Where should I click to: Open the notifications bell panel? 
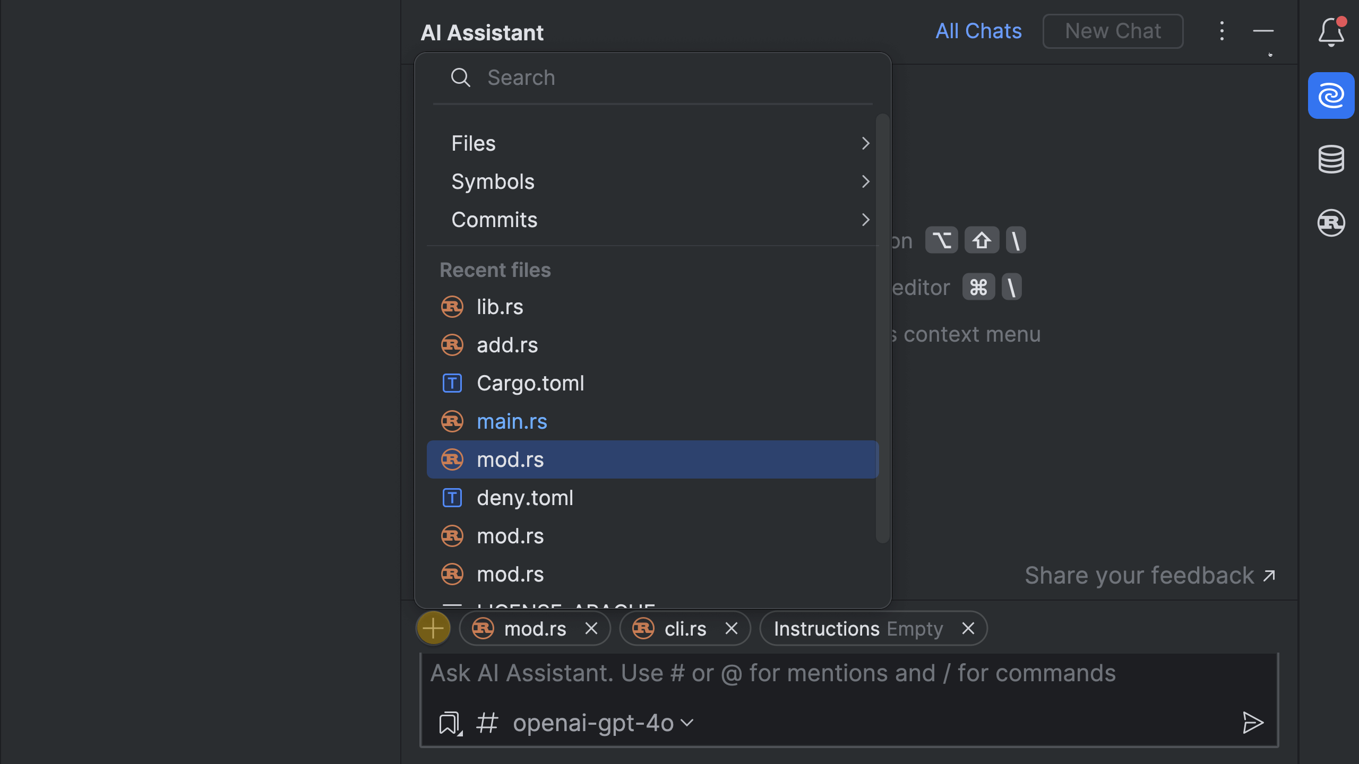[1331, 33]
